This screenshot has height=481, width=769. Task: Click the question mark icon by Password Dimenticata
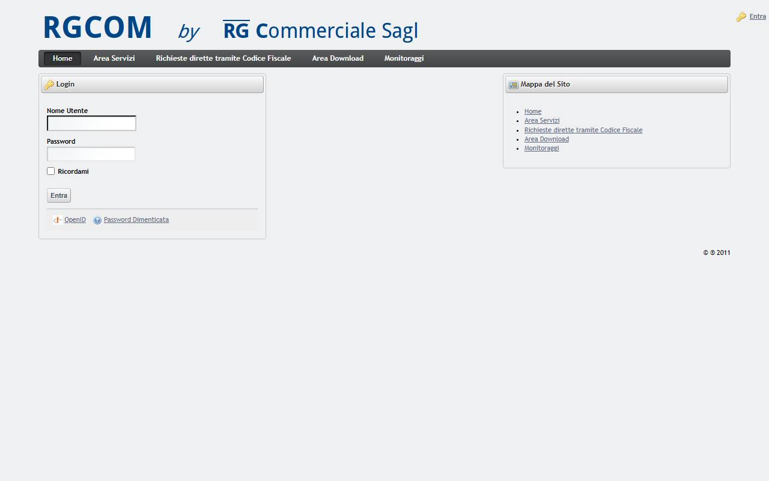tap(97, 220)
